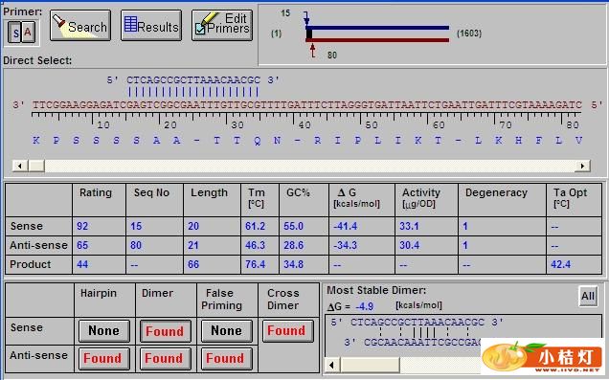Click the template sequence strand starting TTCGGAAGGAG
Image resolution: width=609 pixels, height=380 pixels.
point(306,104)
